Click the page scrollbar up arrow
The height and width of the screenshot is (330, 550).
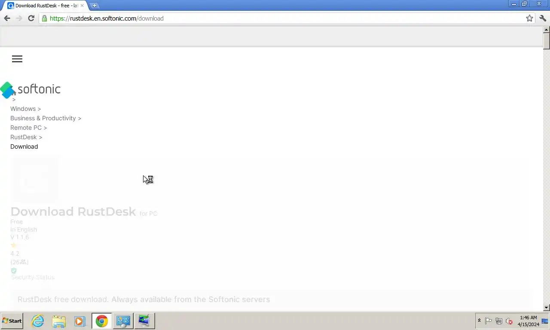(546, 30)
